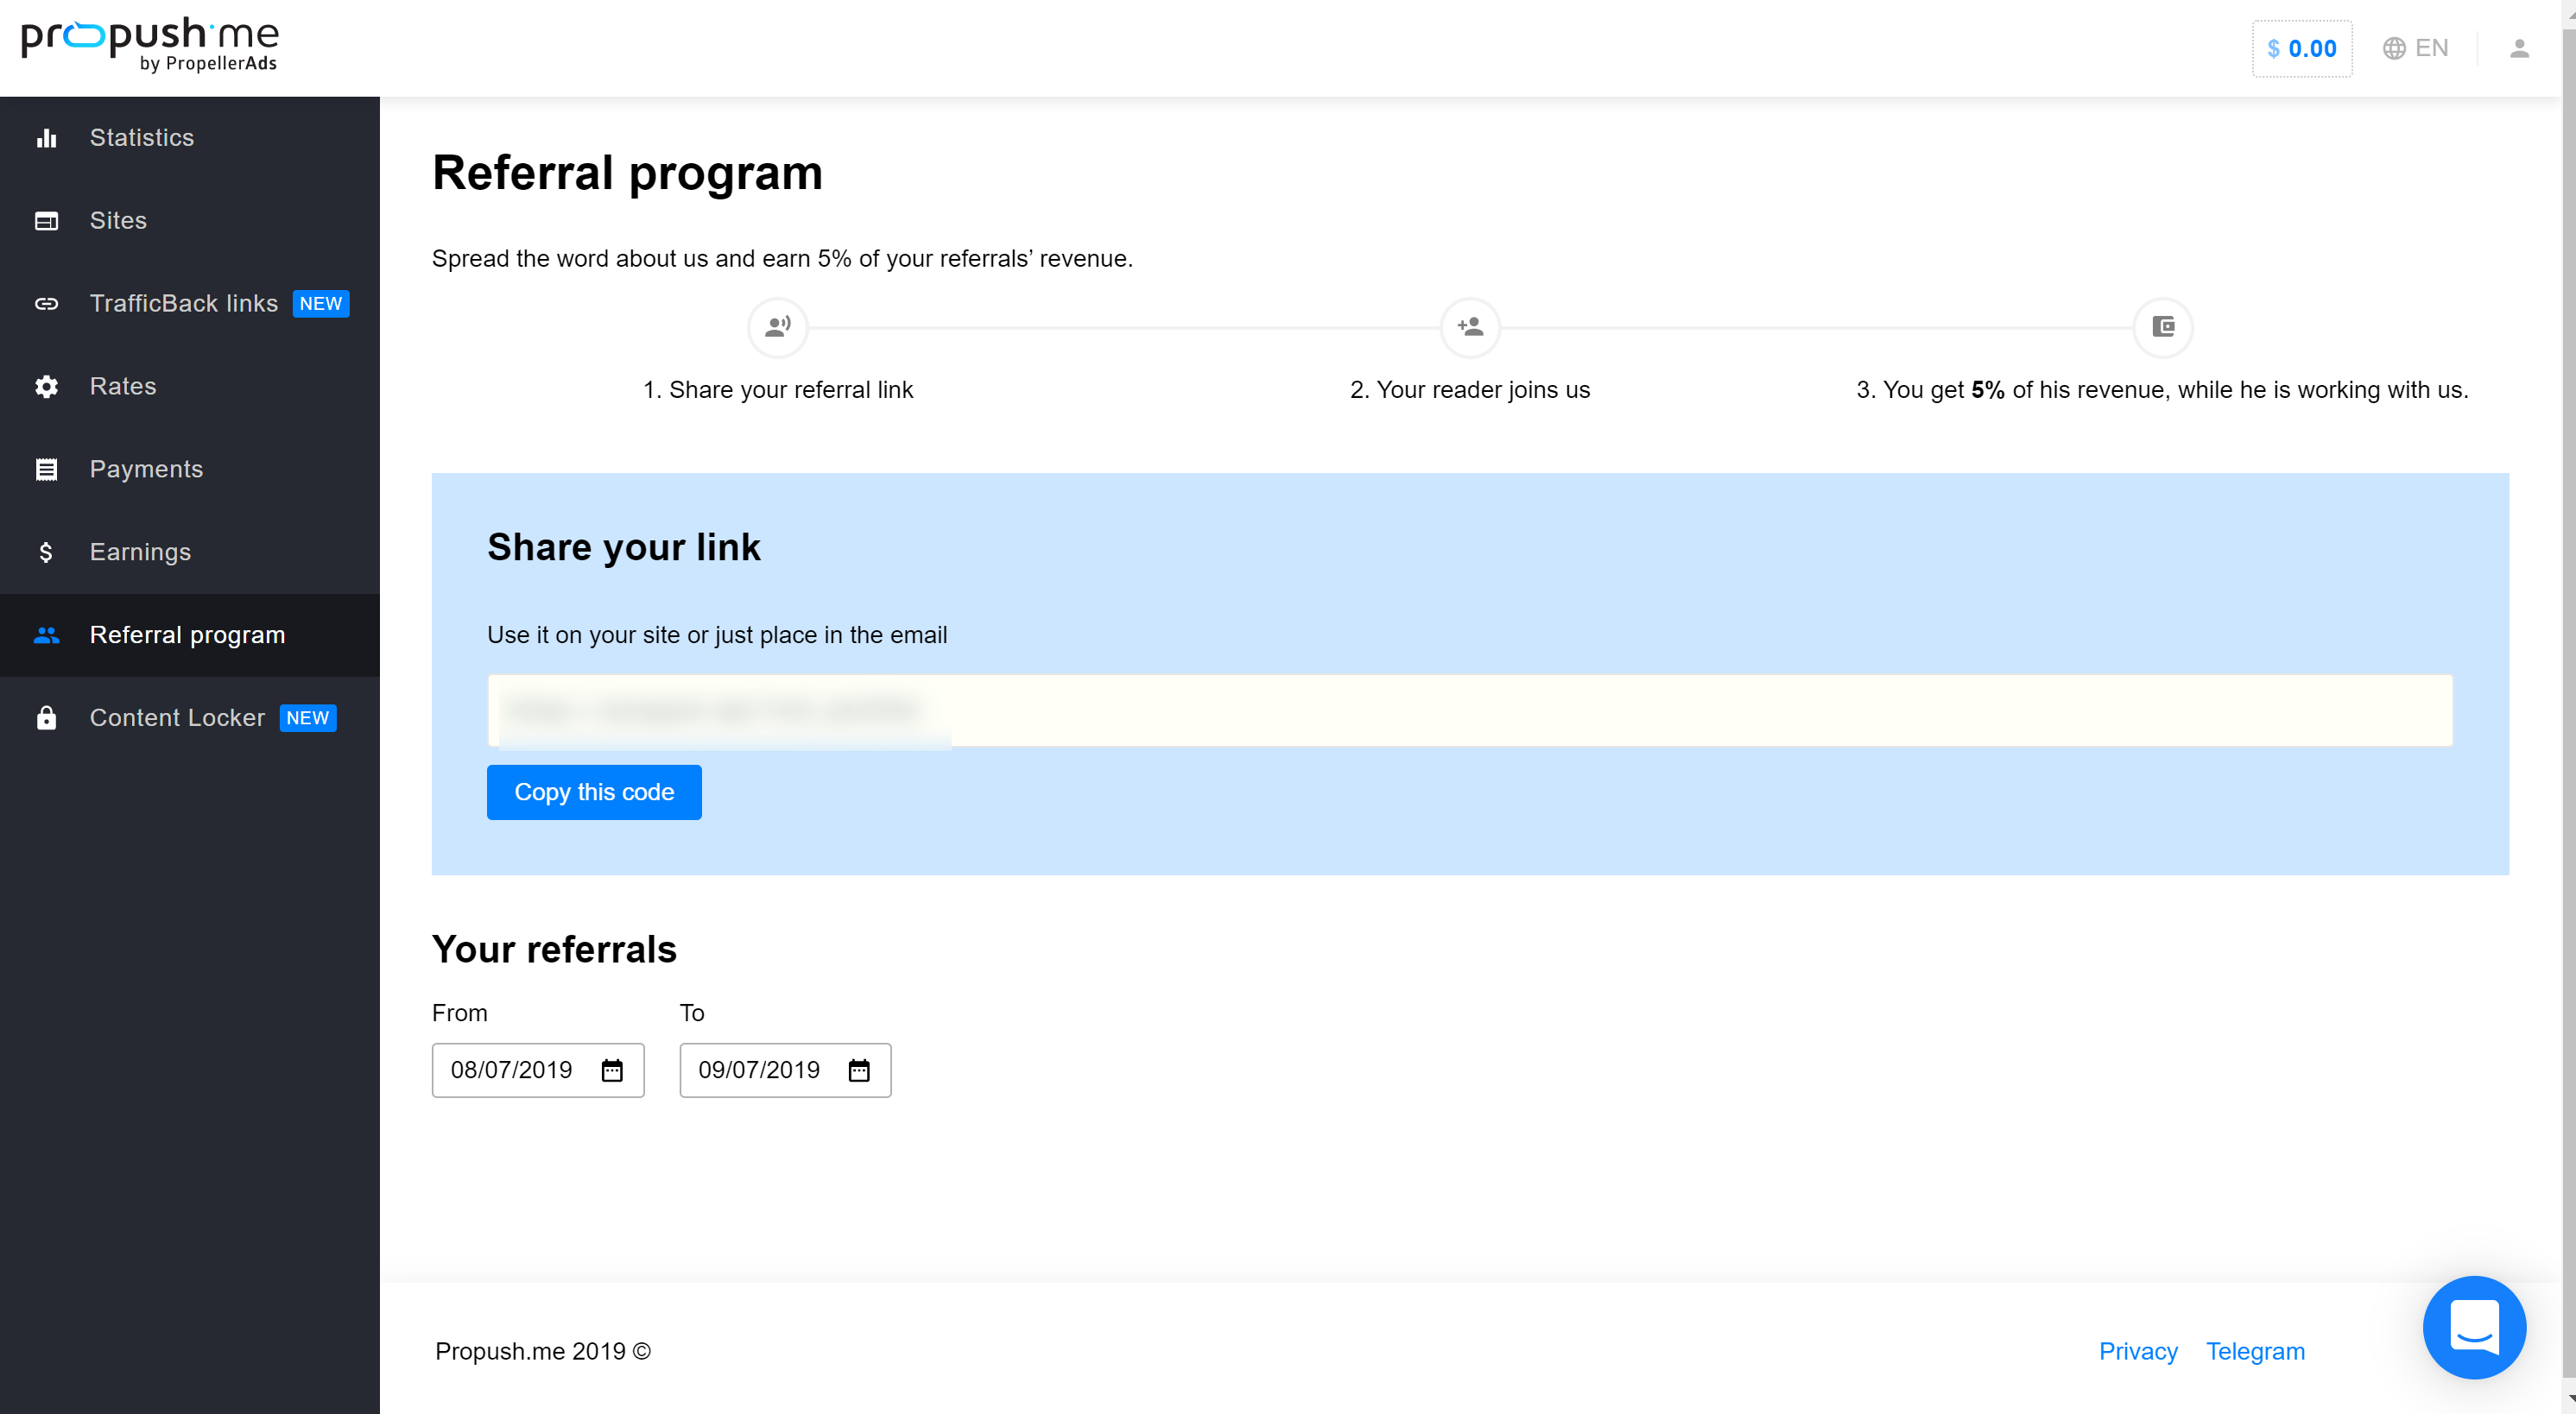Open the Telegram link
Image resolution: width=2576 pixels, height=1414 pixels.
coord(2255,1352)
